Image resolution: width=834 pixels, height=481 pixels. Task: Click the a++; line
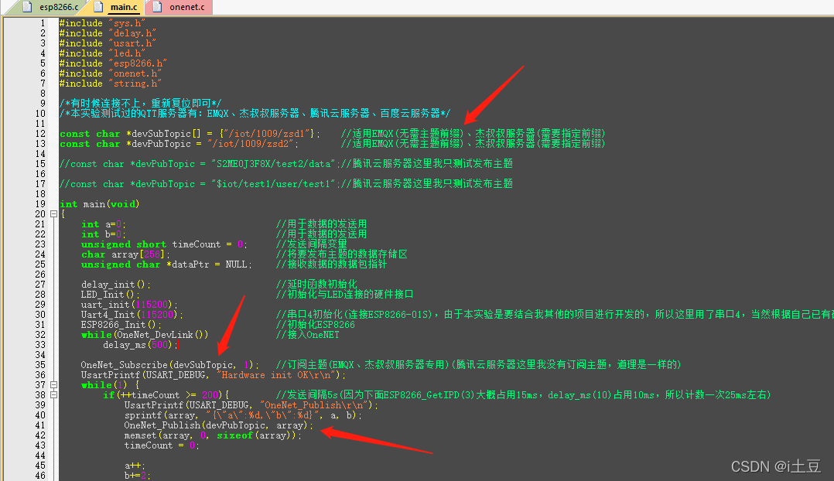pos(135,466)
